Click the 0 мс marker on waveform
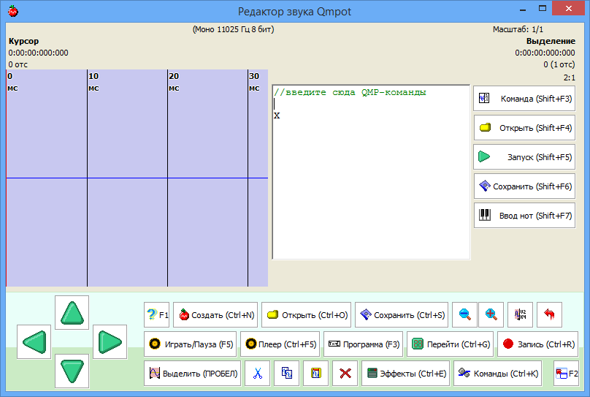Screen dimensions: 590x397 [x=12, y=82]
